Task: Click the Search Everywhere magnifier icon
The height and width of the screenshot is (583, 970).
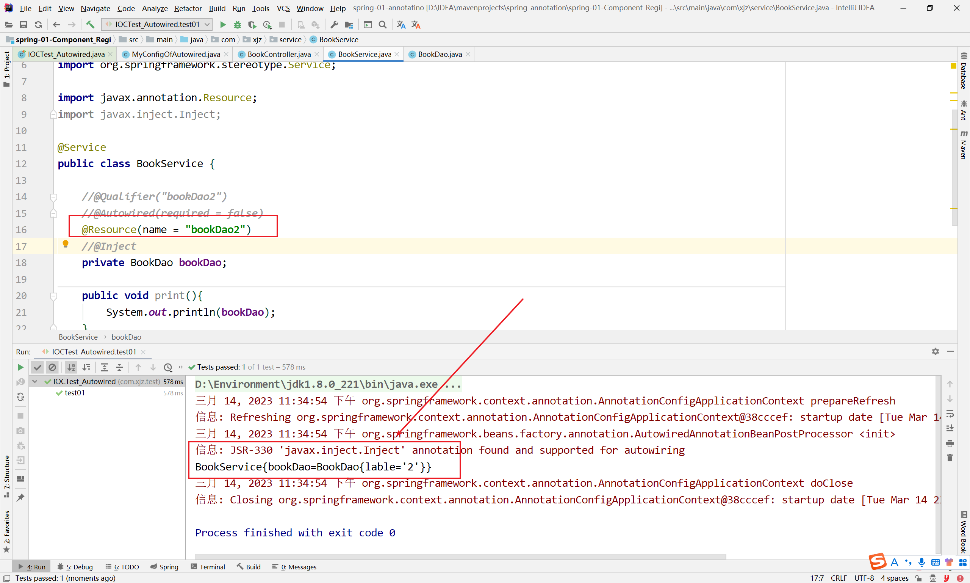Action: point(382,25)
